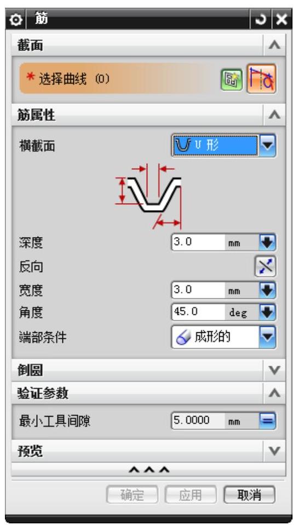Click the depth value input field
This screenshot has height=525, width=298.
pyautogui.click(x=198, y=243)
